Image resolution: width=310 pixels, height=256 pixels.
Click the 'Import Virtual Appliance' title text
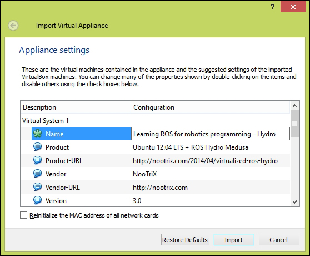point(72,26)
